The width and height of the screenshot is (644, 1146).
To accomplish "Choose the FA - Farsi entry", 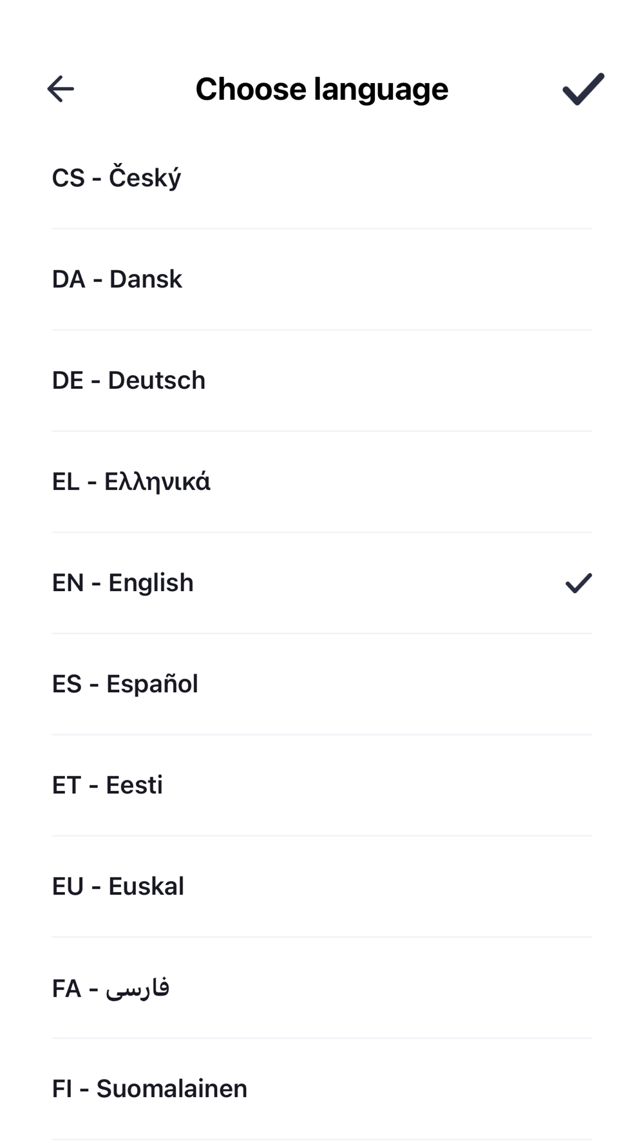I will click(x=322, y=987).
